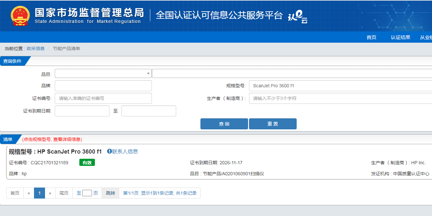Click the national emblem logo
Viewport: 432px width, 216px height.
pos(20,16)
